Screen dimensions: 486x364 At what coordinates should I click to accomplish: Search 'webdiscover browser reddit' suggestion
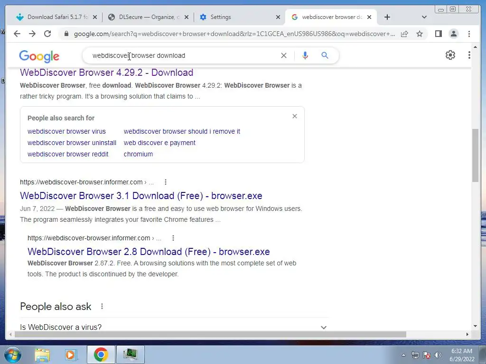click(68, 154)
